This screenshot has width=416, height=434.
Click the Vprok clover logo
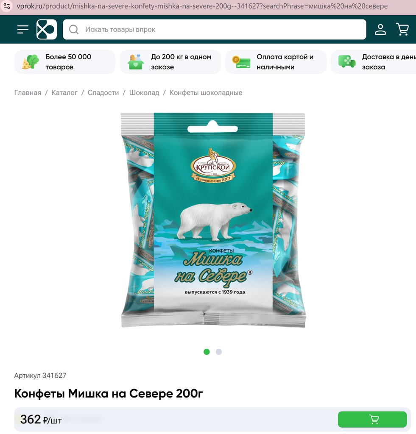[47, 29]
